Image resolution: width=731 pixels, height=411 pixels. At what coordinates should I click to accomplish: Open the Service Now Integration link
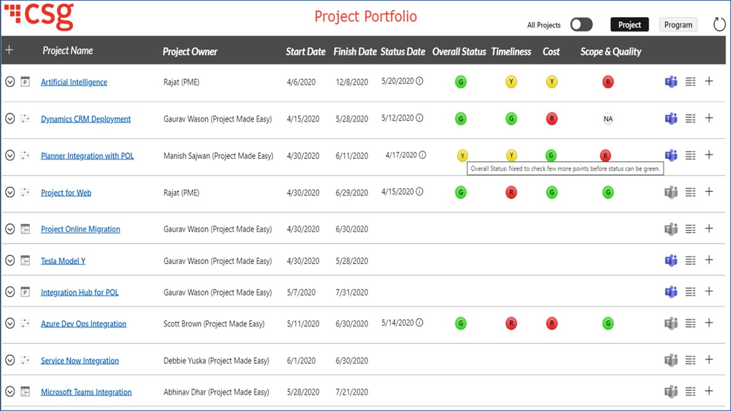click(79, 361)
